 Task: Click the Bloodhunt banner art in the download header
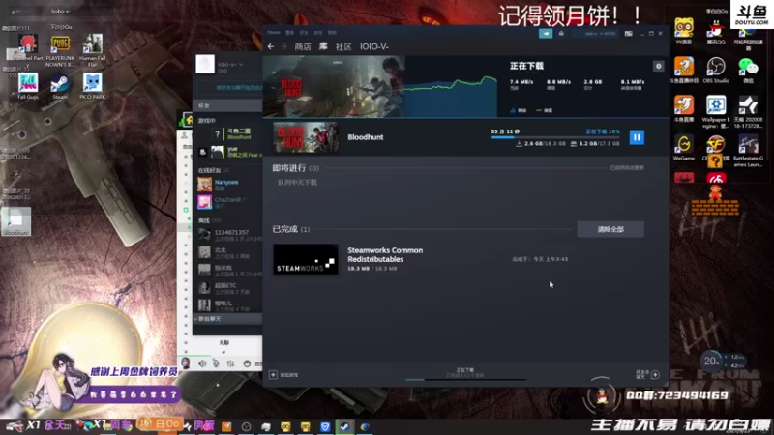pos(334,86)
